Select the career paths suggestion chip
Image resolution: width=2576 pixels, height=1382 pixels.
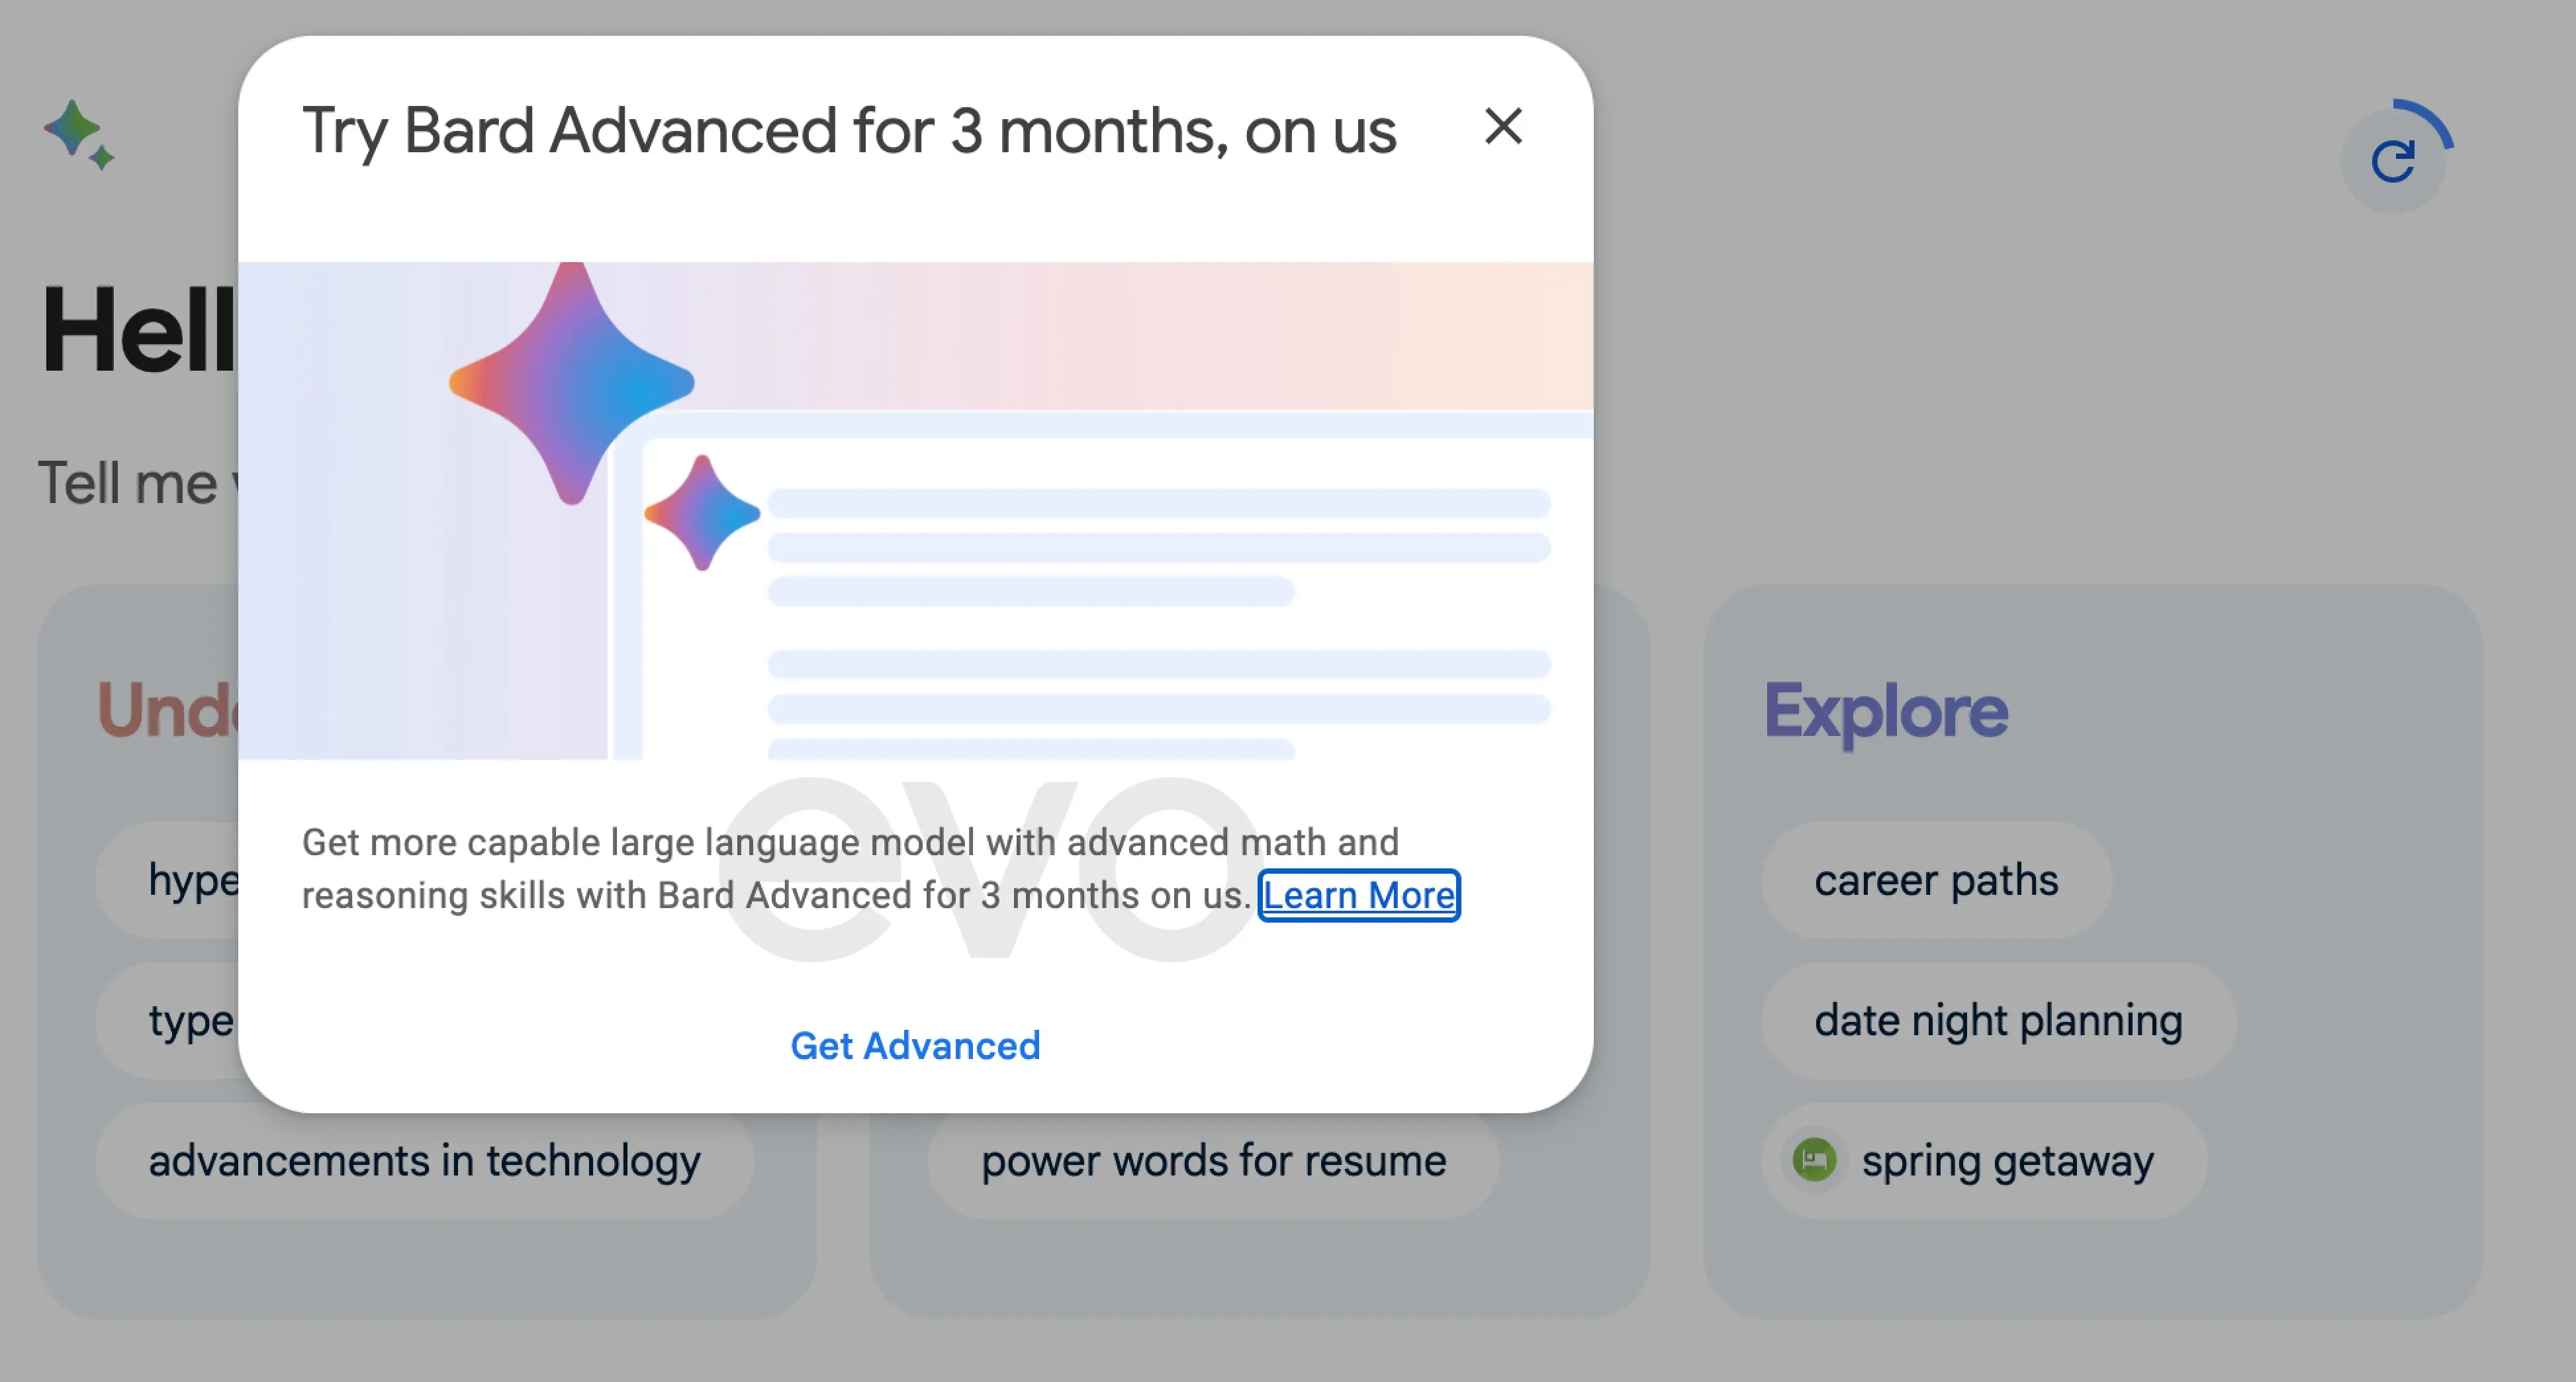[1936, 880]
